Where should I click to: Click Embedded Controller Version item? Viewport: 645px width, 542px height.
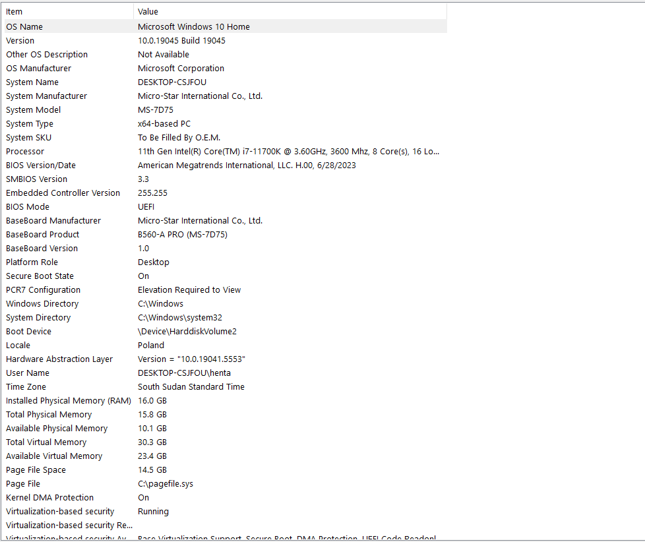(63, 193)
